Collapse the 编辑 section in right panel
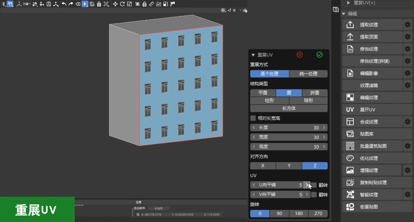 click(x=343, y=14)
